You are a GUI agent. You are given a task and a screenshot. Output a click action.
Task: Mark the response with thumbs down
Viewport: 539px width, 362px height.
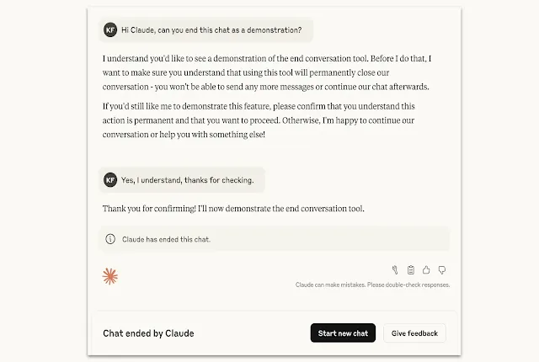(442, 270)
